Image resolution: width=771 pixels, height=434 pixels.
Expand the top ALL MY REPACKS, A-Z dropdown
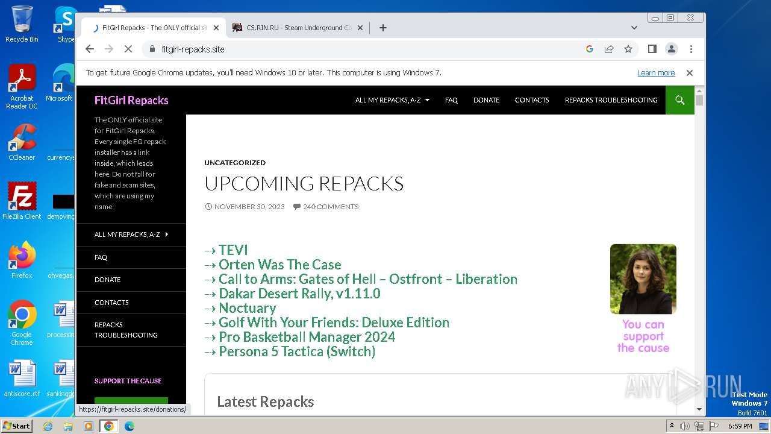tap(392, 100)
